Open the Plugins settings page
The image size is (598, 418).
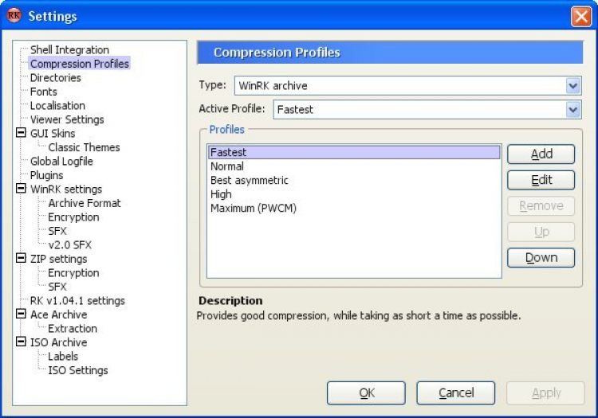tap(46, 175)
